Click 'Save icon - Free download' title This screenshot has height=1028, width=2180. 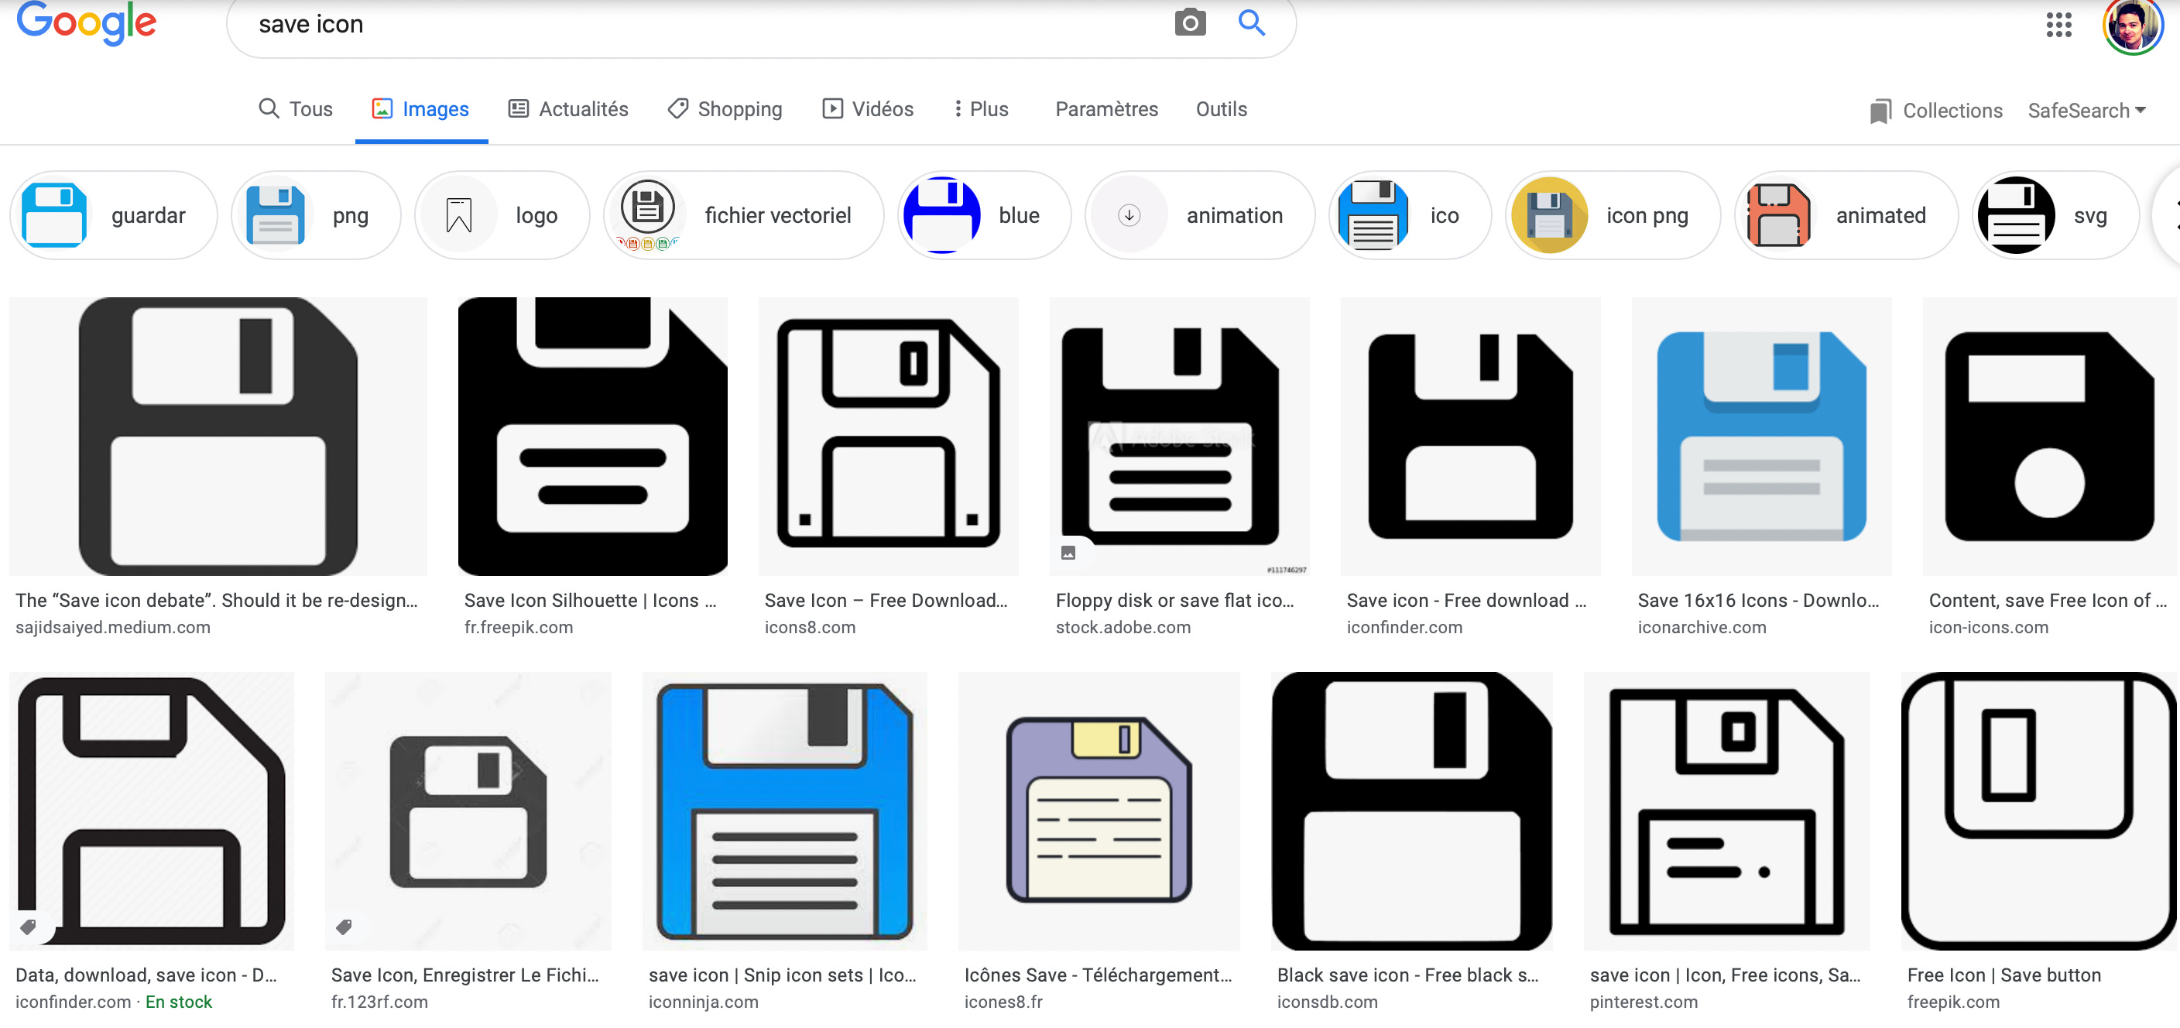click(1466, 600)
